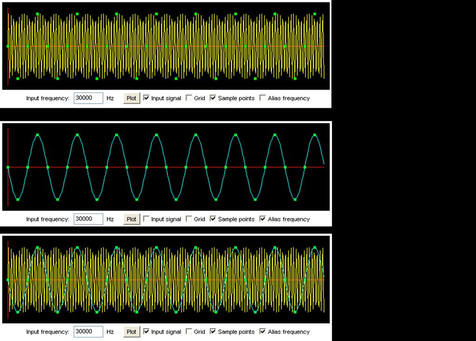Click 'Hz' unit label in bottom panel
The height and width of the screenshot is (341, 476).
pos(110,332)
